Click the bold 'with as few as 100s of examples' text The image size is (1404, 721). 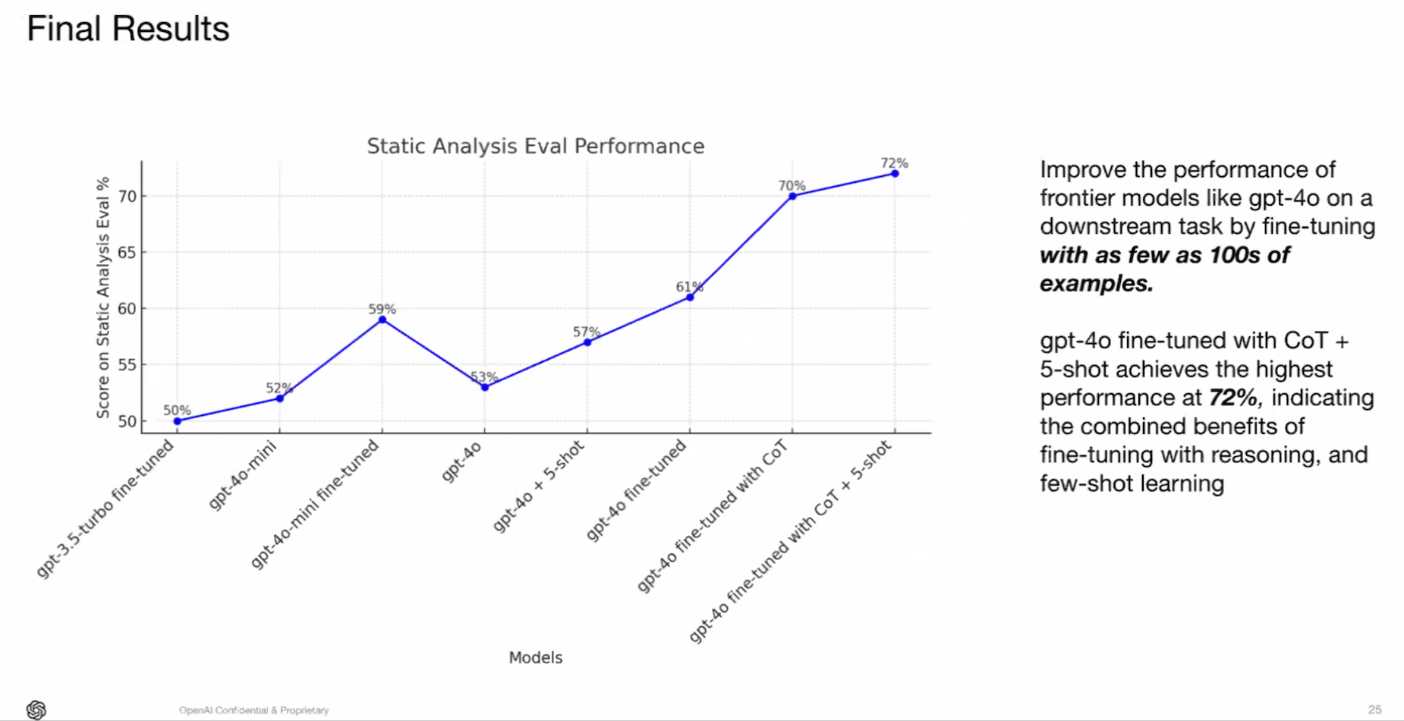tap(1163, 255)
